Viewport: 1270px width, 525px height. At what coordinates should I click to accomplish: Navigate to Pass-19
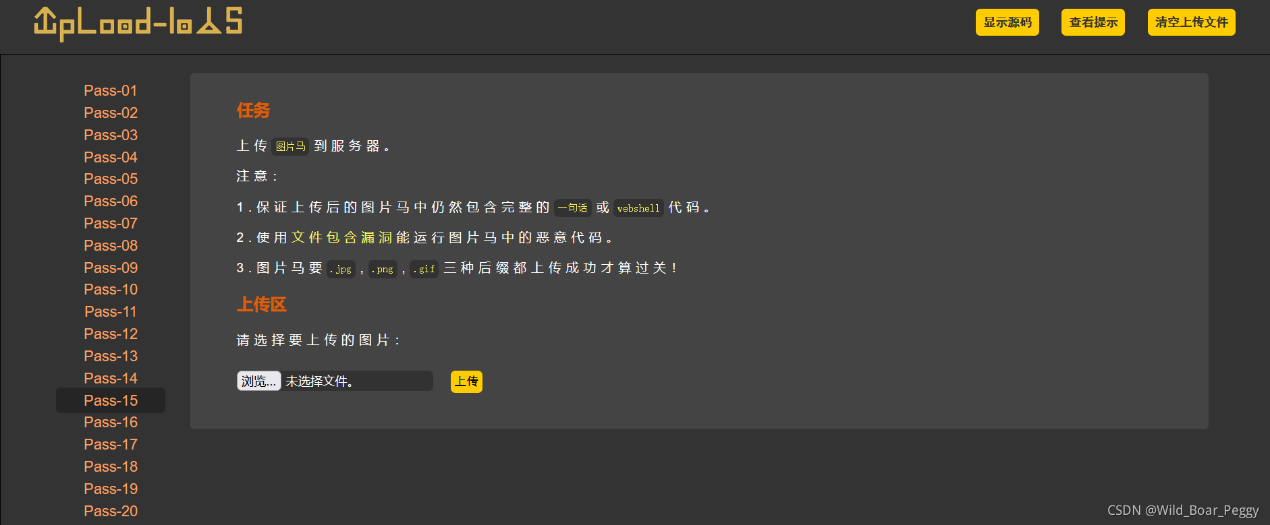pyautogui.click(x=111, y=489)
